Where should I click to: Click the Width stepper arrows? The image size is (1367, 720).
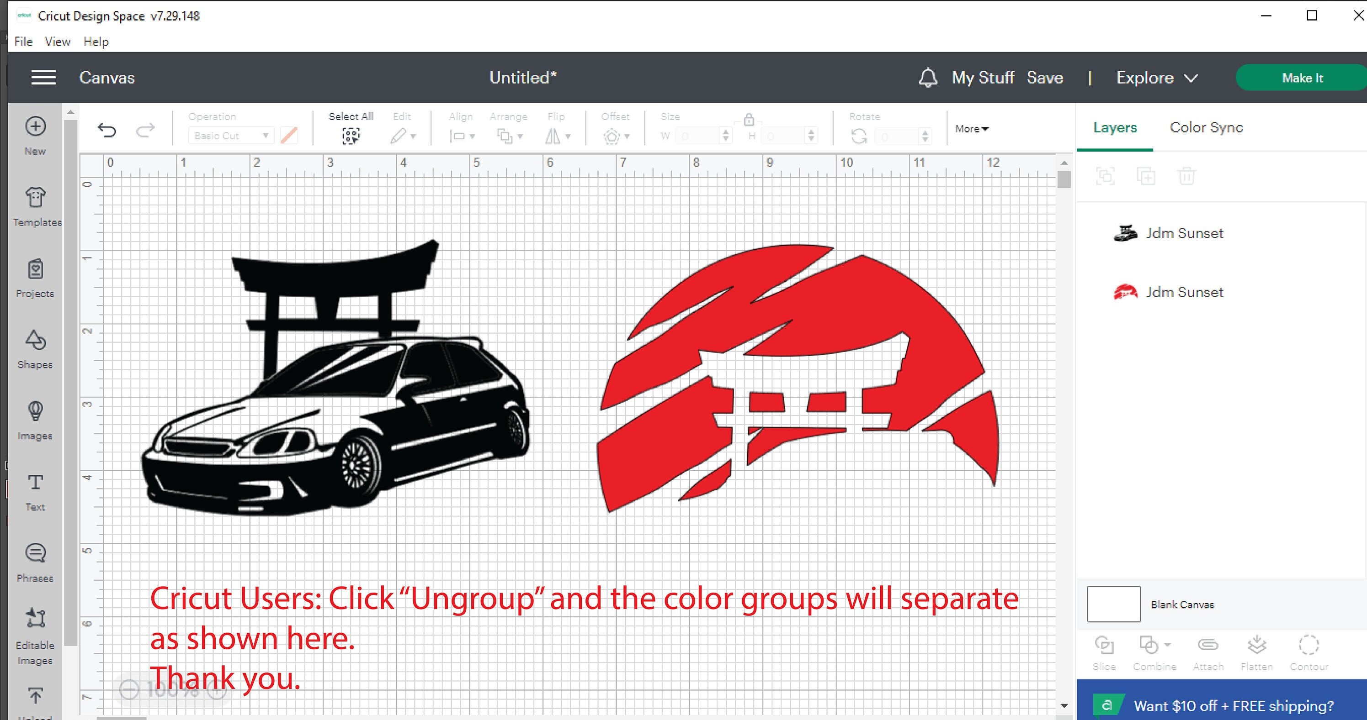point(726,136)
